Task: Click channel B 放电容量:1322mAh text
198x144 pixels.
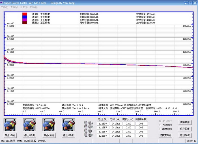Action: pyautogui.click(x=146, y=17)
